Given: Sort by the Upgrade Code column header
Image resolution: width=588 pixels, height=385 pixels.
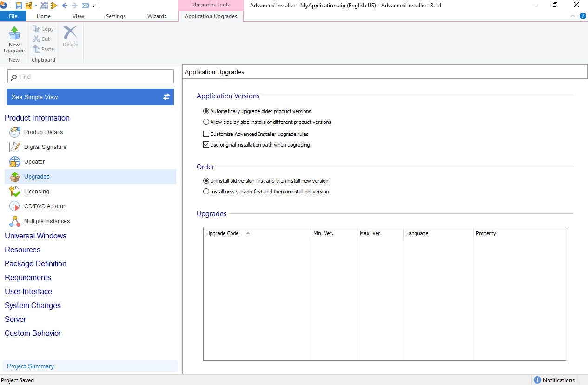Looking at the screenshot, I should click(x=257, y=233).
